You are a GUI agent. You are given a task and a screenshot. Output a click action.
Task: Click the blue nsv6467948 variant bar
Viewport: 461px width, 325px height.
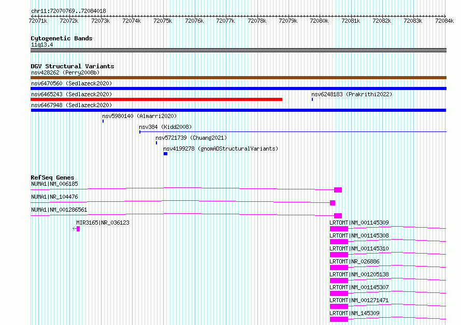pyautogui.click(x=238, y=110)
